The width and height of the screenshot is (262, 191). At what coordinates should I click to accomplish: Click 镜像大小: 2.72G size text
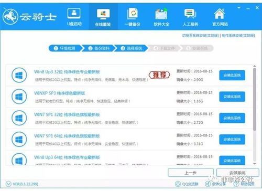(x=190, y=122)
